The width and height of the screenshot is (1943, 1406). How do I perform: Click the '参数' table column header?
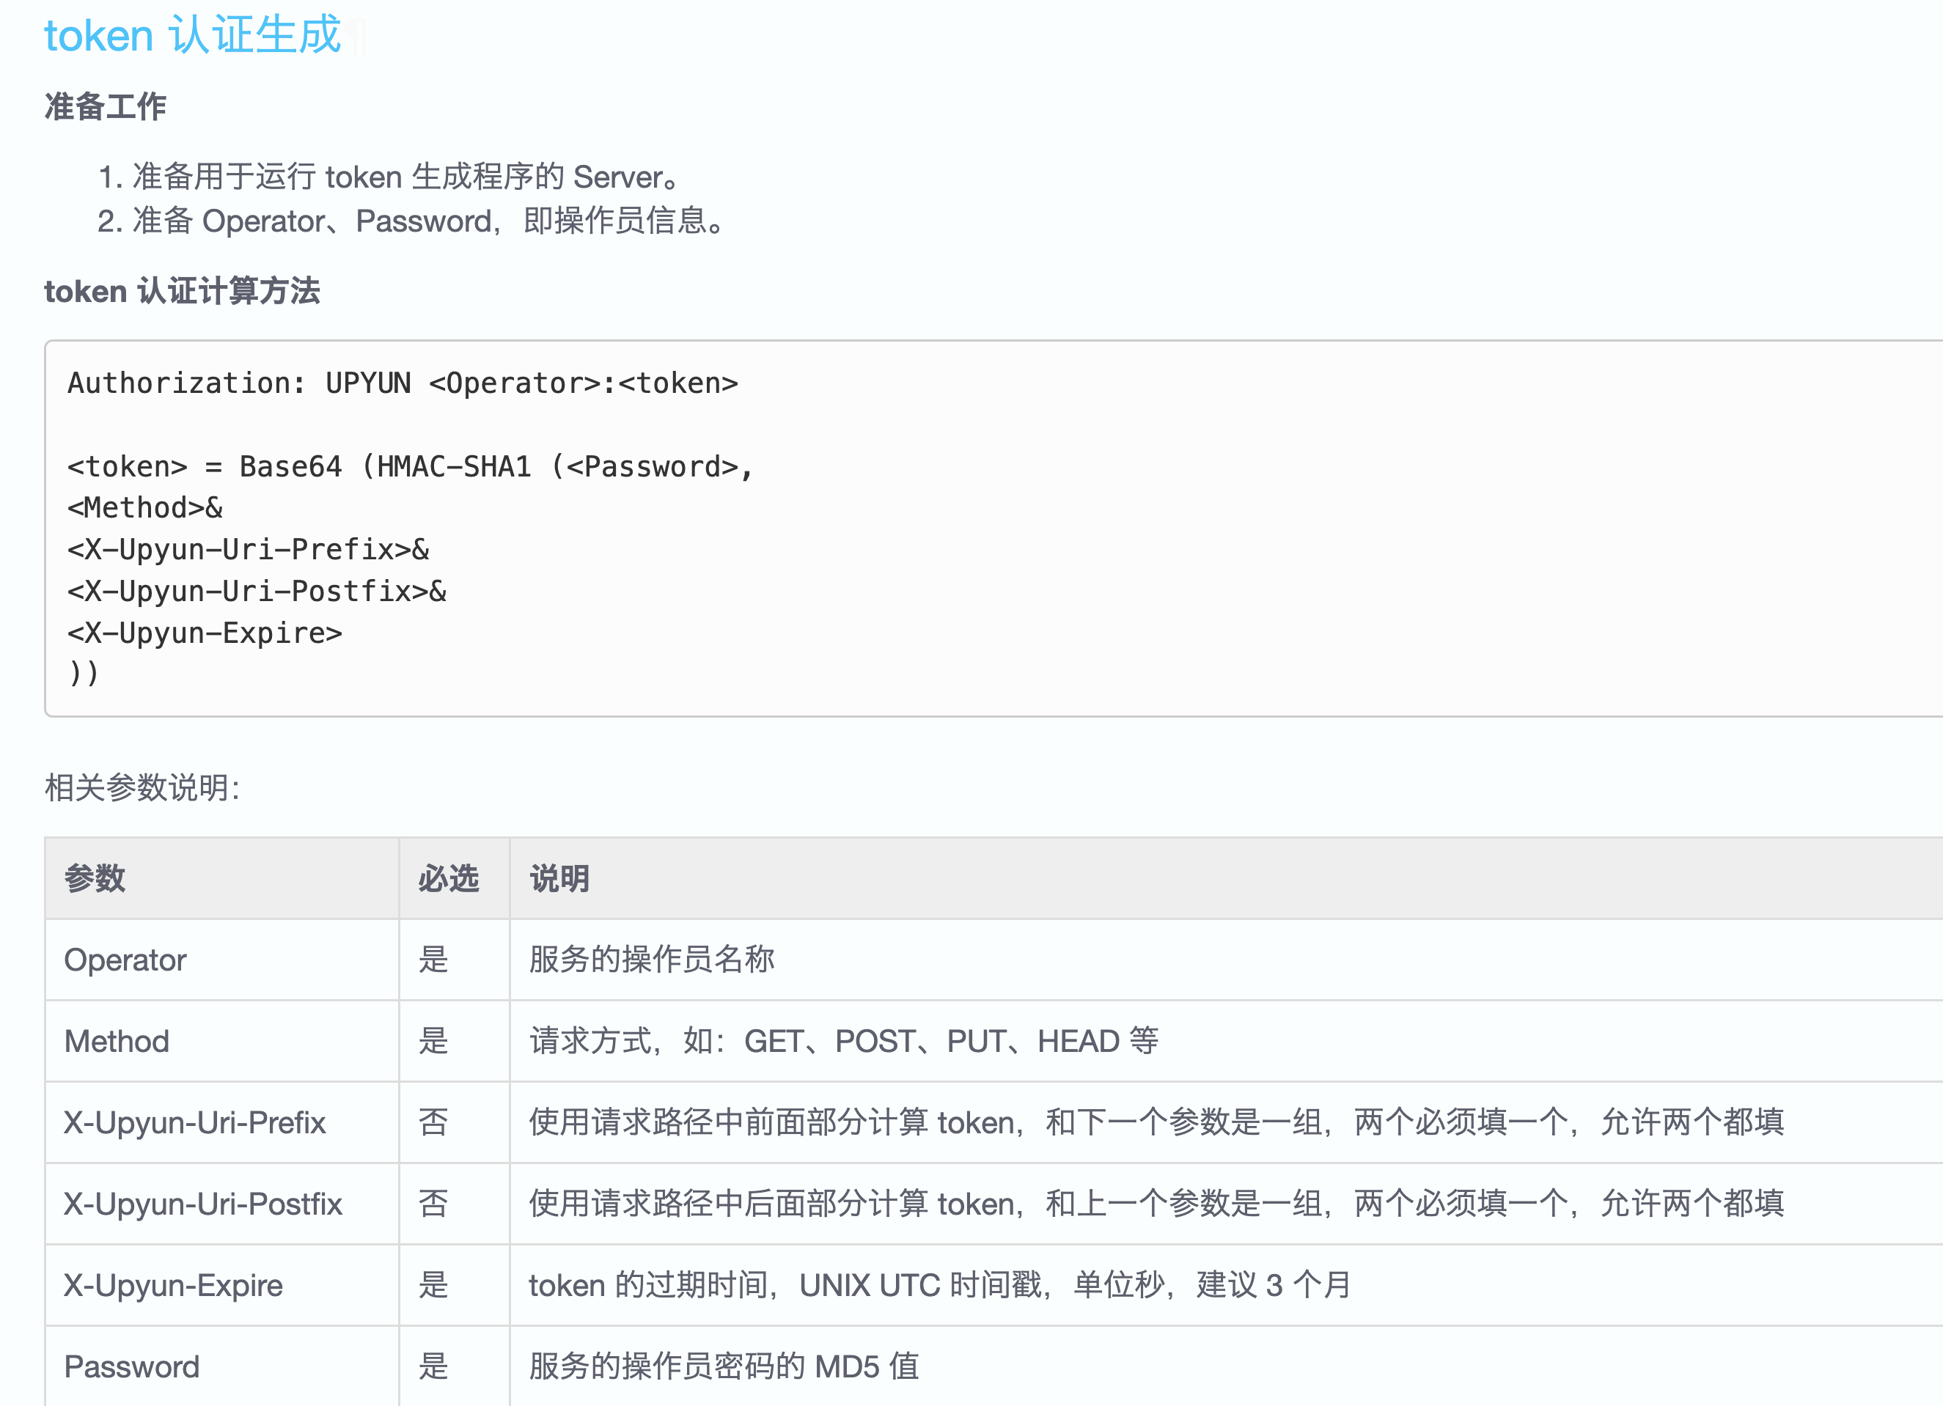(x=95, y=878)
